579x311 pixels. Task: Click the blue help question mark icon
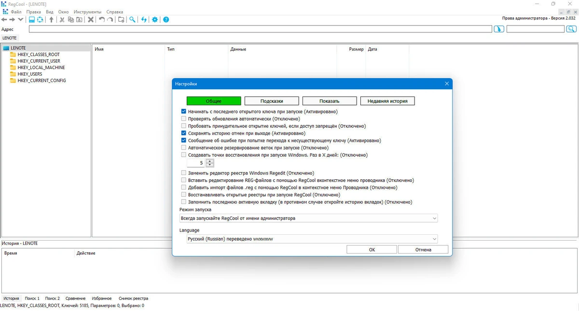pyautogui.click(x=166, y=20)
